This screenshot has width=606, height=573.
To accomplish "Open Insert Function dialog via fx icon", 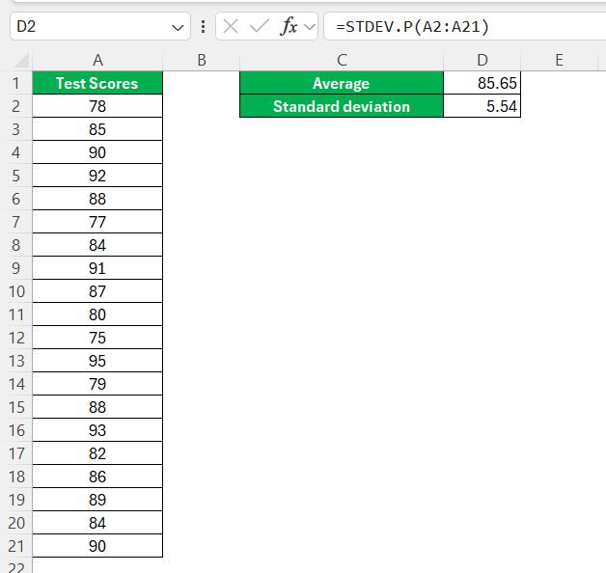I will pos(289,27).
